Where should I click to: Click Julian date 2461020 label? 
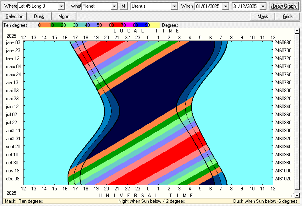coord(283,179)
